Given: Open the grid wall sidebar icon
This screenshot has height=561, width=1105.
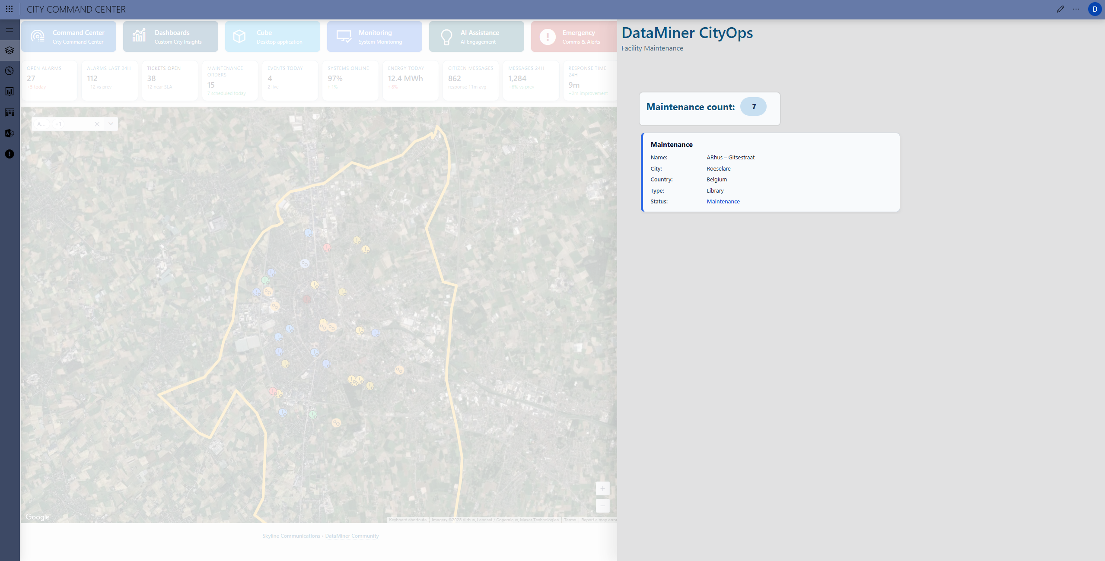Looking at the screenshot, I should [10, 112].
